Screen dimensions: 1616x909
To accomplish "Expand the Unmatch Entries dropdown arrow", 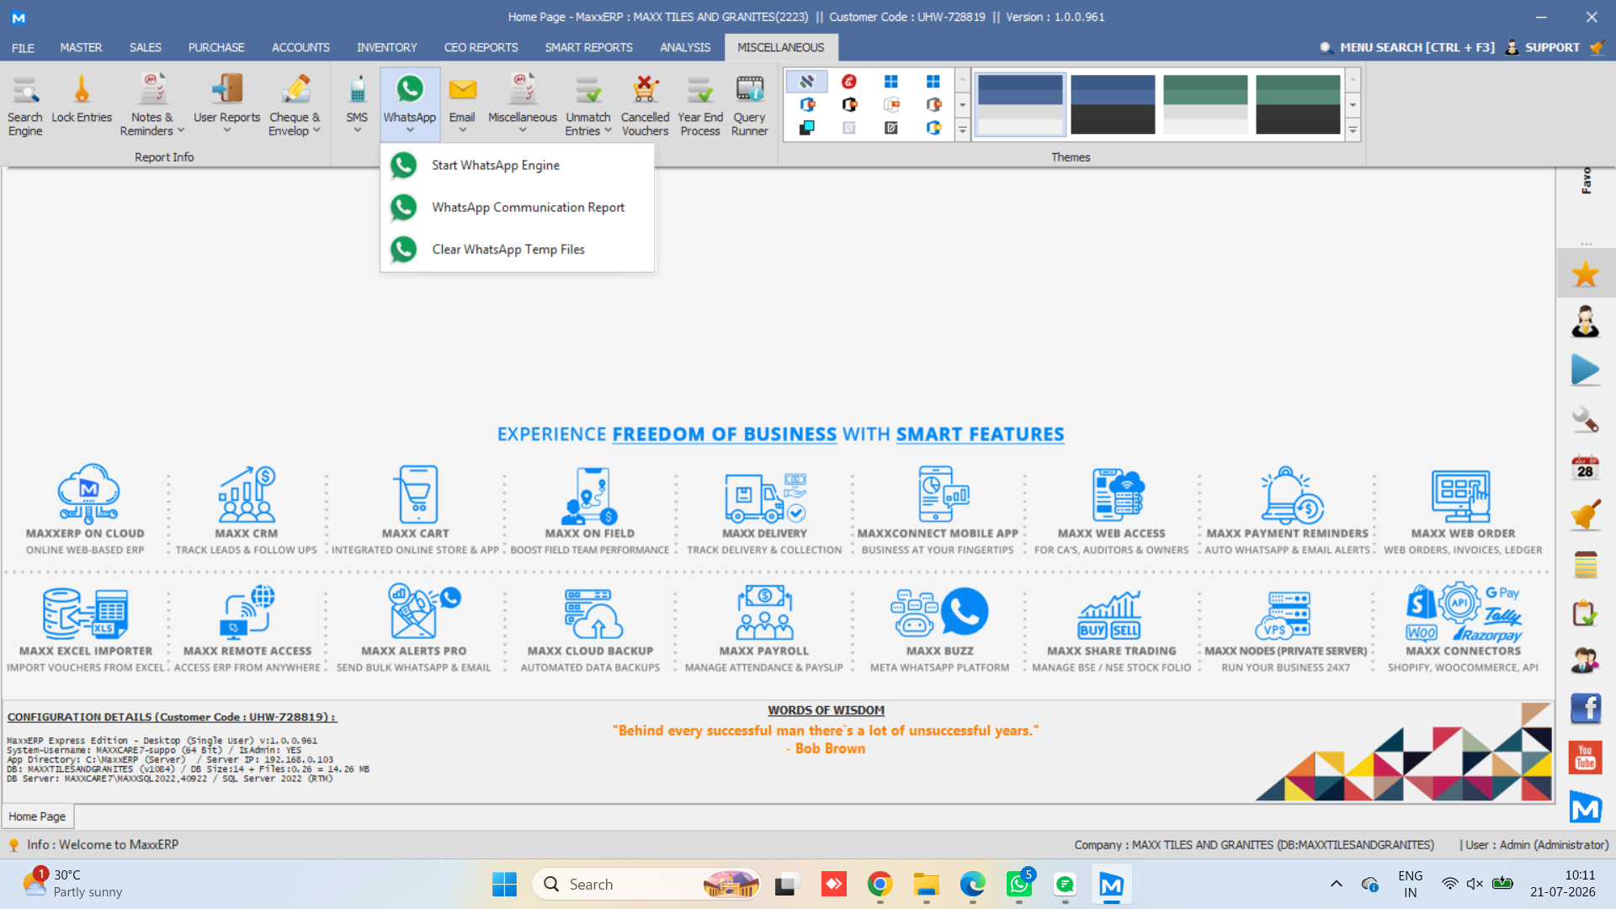I will pos(608,130).
